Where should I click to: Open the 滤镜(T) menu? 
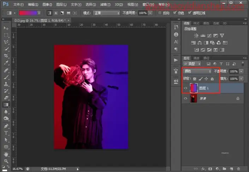click(x=105, y=5)
